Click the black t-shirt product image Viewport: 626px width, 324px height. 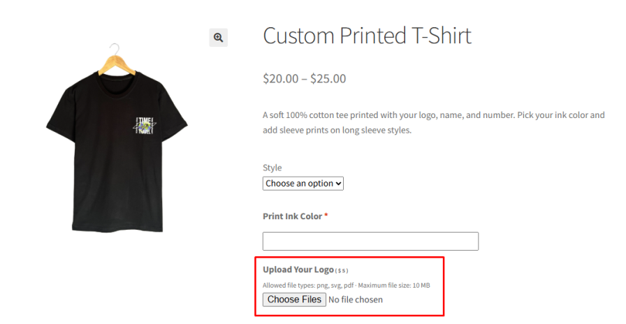coord(117,138)
